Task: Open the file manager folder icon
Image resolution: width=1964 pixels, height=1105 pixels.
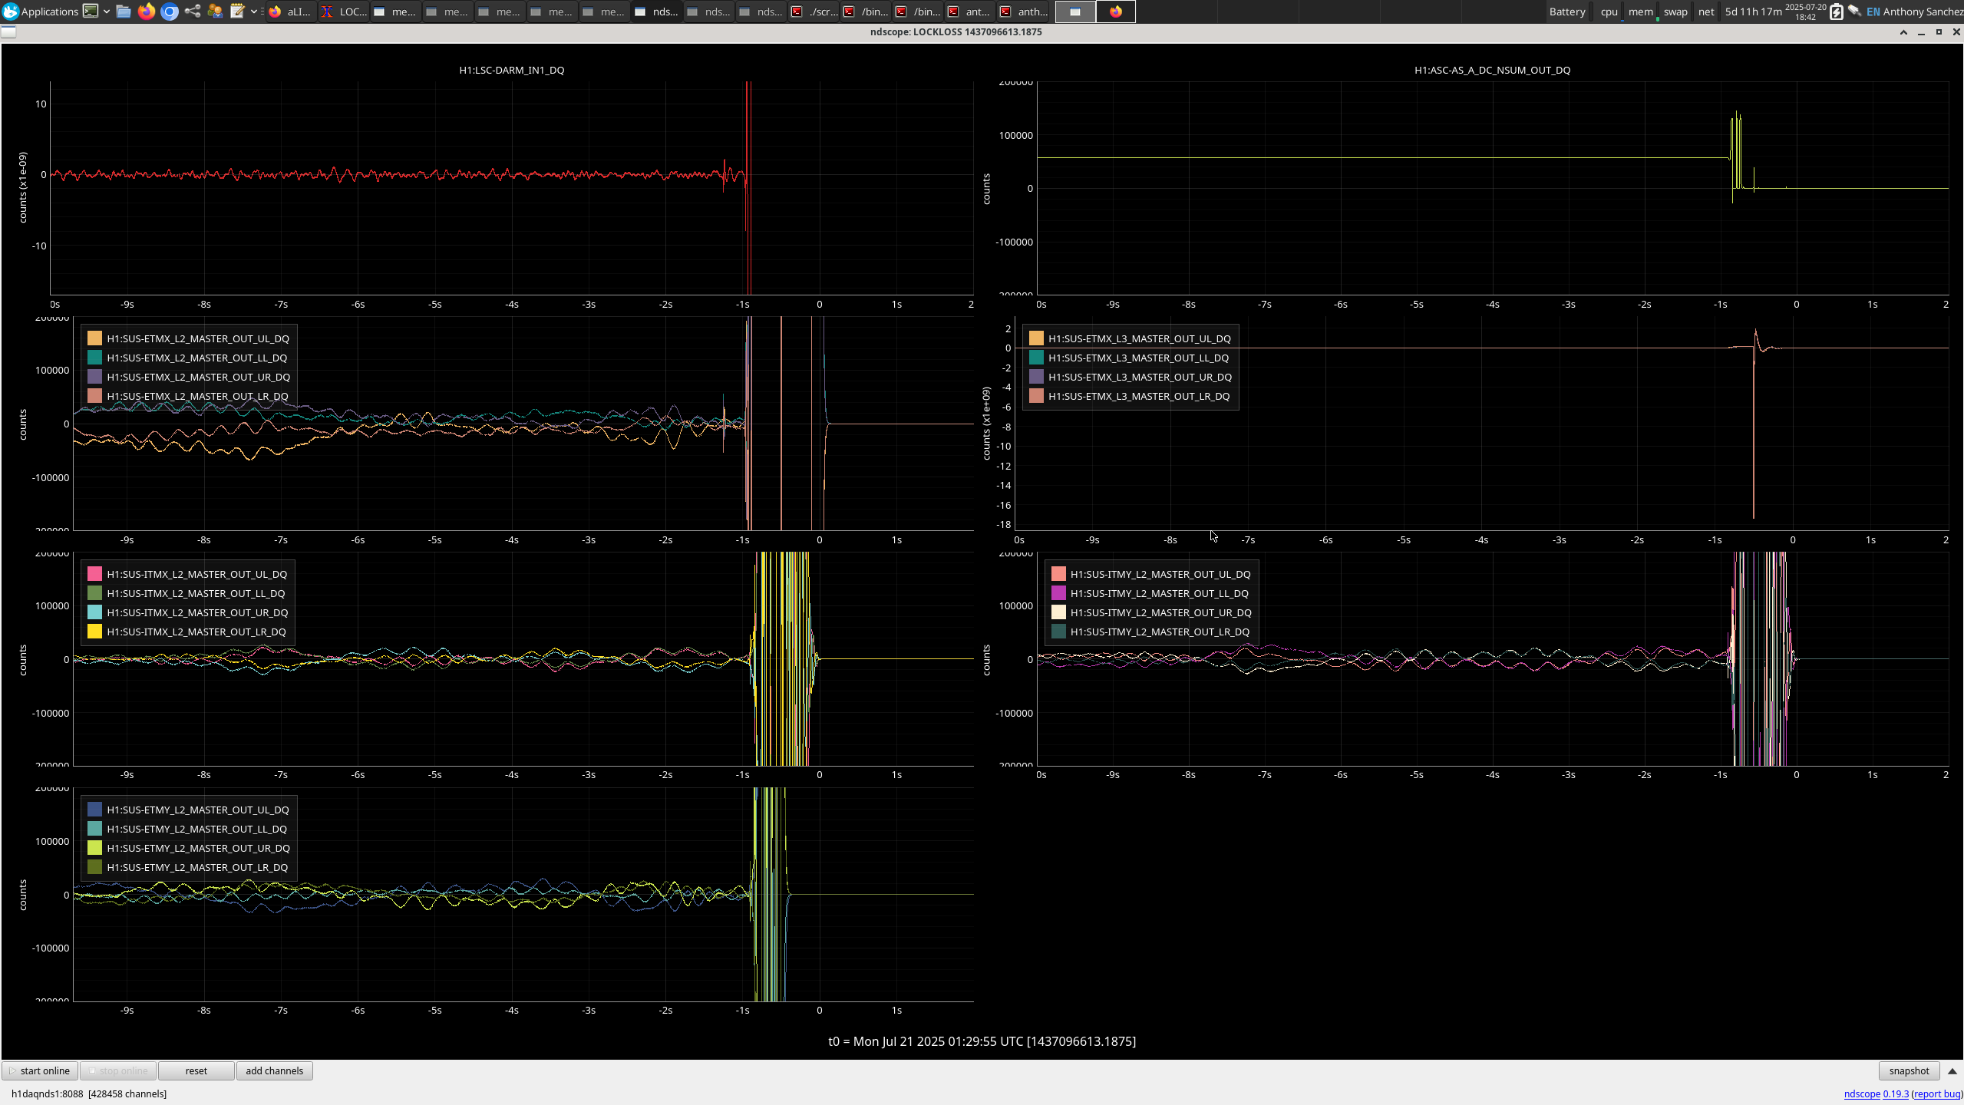Action: [124, 12]
